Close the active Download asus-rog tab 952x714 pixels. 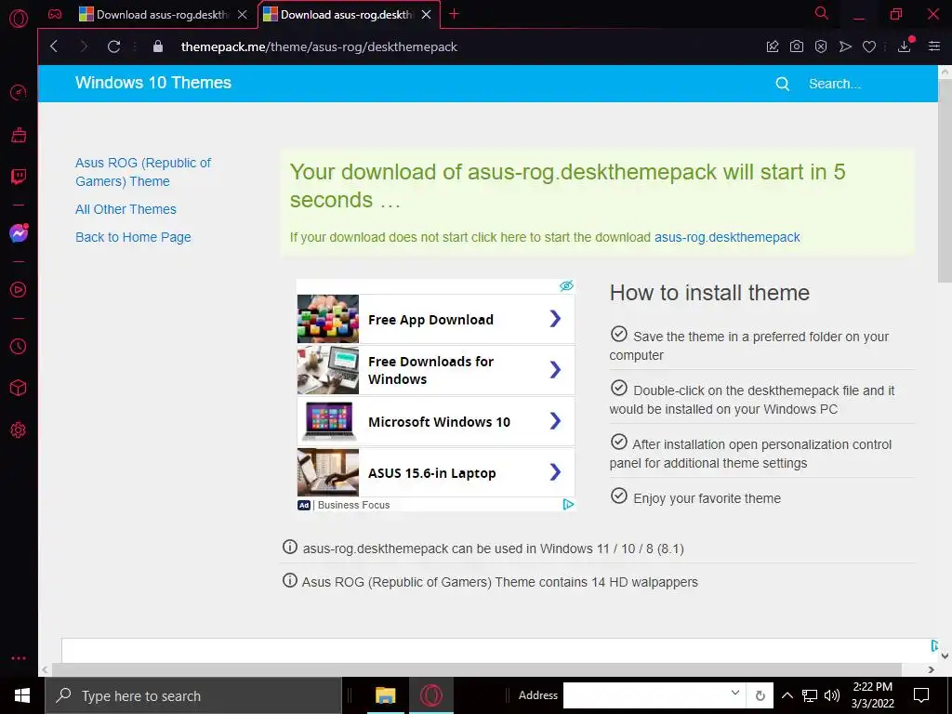[426, 15]
